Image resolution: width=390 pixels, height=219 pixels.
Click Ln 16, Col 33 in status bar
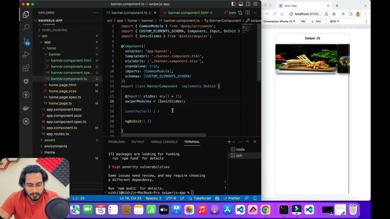[x=130, y=198]
